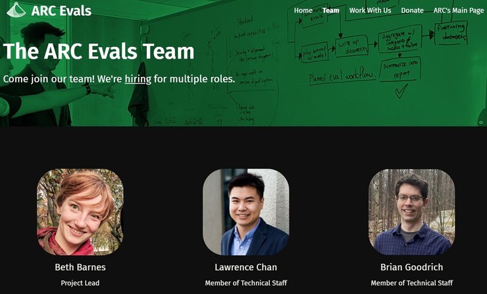Screen dimensions: 487x294
Task: Open Brian Goodrich profile photo
Action: point(411,212)
